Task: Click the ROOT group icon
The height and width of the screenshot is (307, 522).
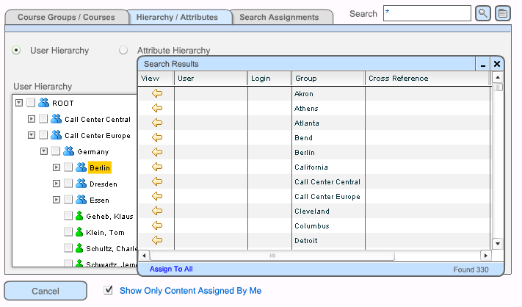Action: point(43,104)
